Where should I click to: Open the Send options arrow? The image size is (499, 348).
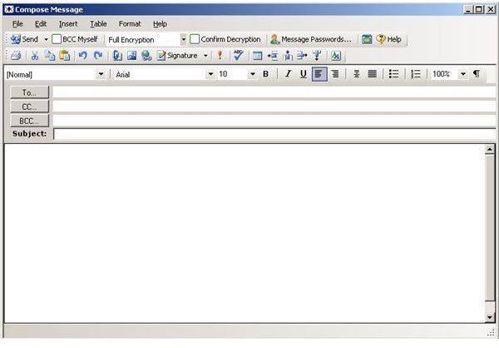click(46, 39)
